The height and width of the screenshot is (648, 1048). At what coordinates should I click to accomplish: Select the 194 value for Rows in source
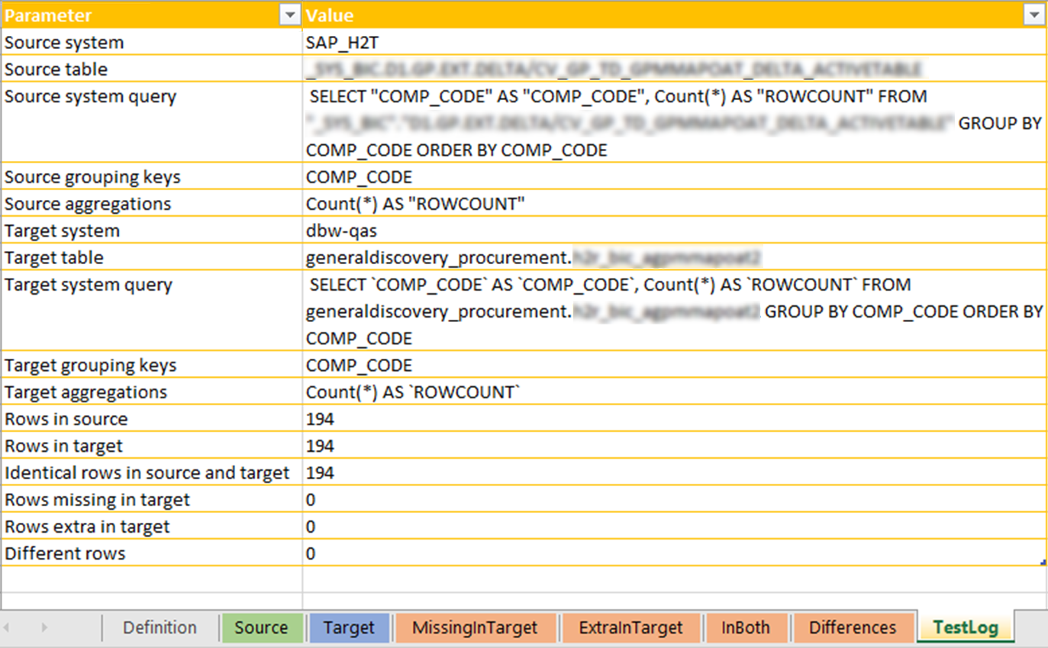click(x=674, y=418)
